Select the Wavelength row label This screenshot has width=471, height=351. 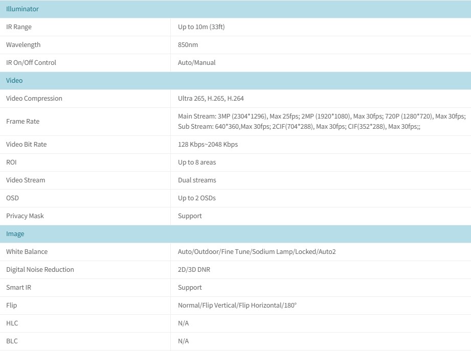(23, 45)
